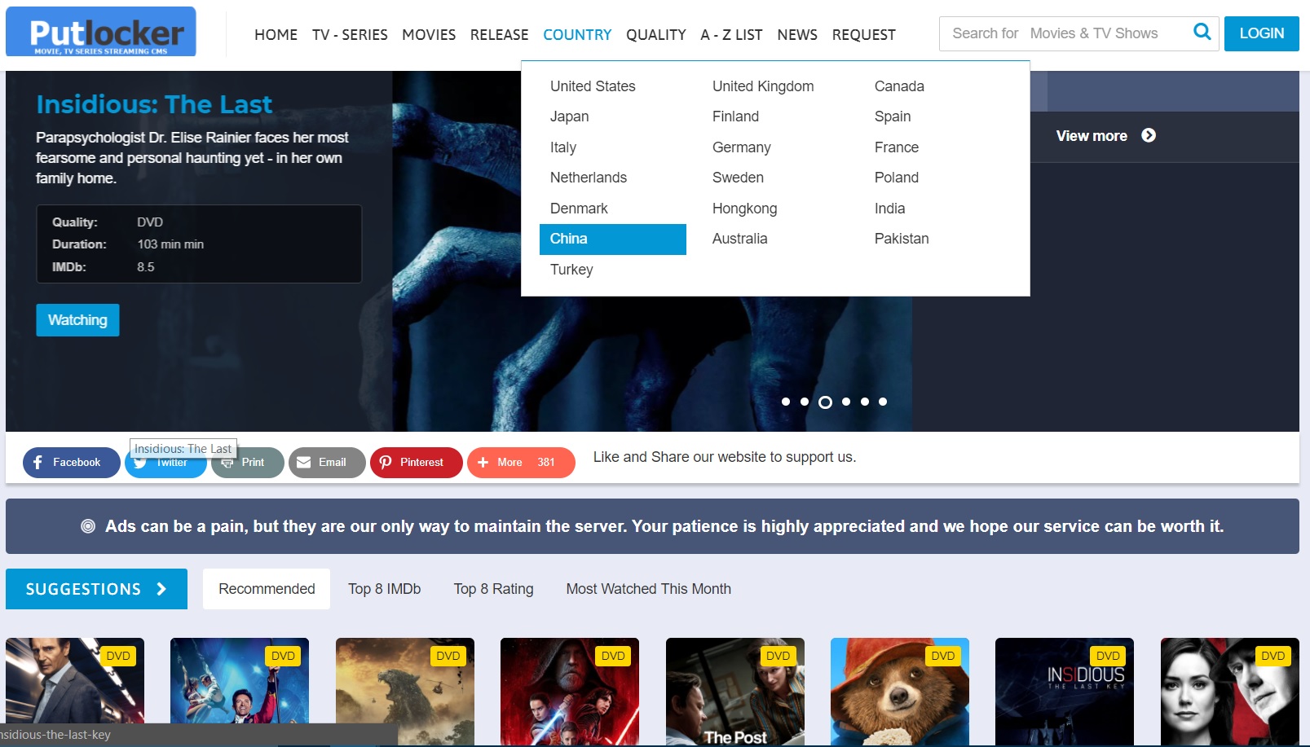Open the Paddington bear movie thumbnail
1310x747 pixels.
point(900,692)
